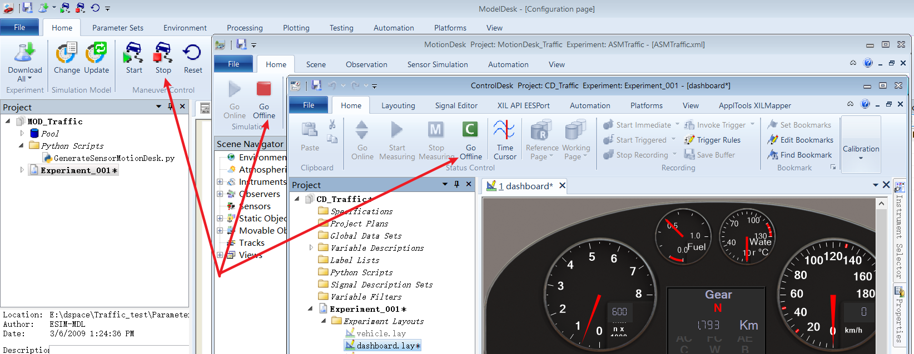The image size is (914, 354).
Task: Click the Save icon in ControlDesk title bar
Action: [x=316, y=85]
